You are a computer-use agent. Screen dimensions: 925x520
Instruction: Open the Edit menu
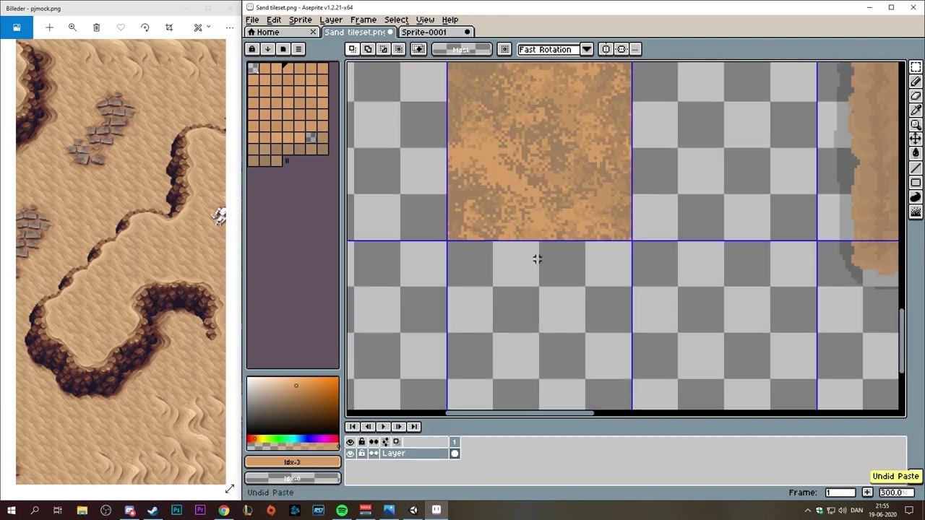[x=274, y=19]
